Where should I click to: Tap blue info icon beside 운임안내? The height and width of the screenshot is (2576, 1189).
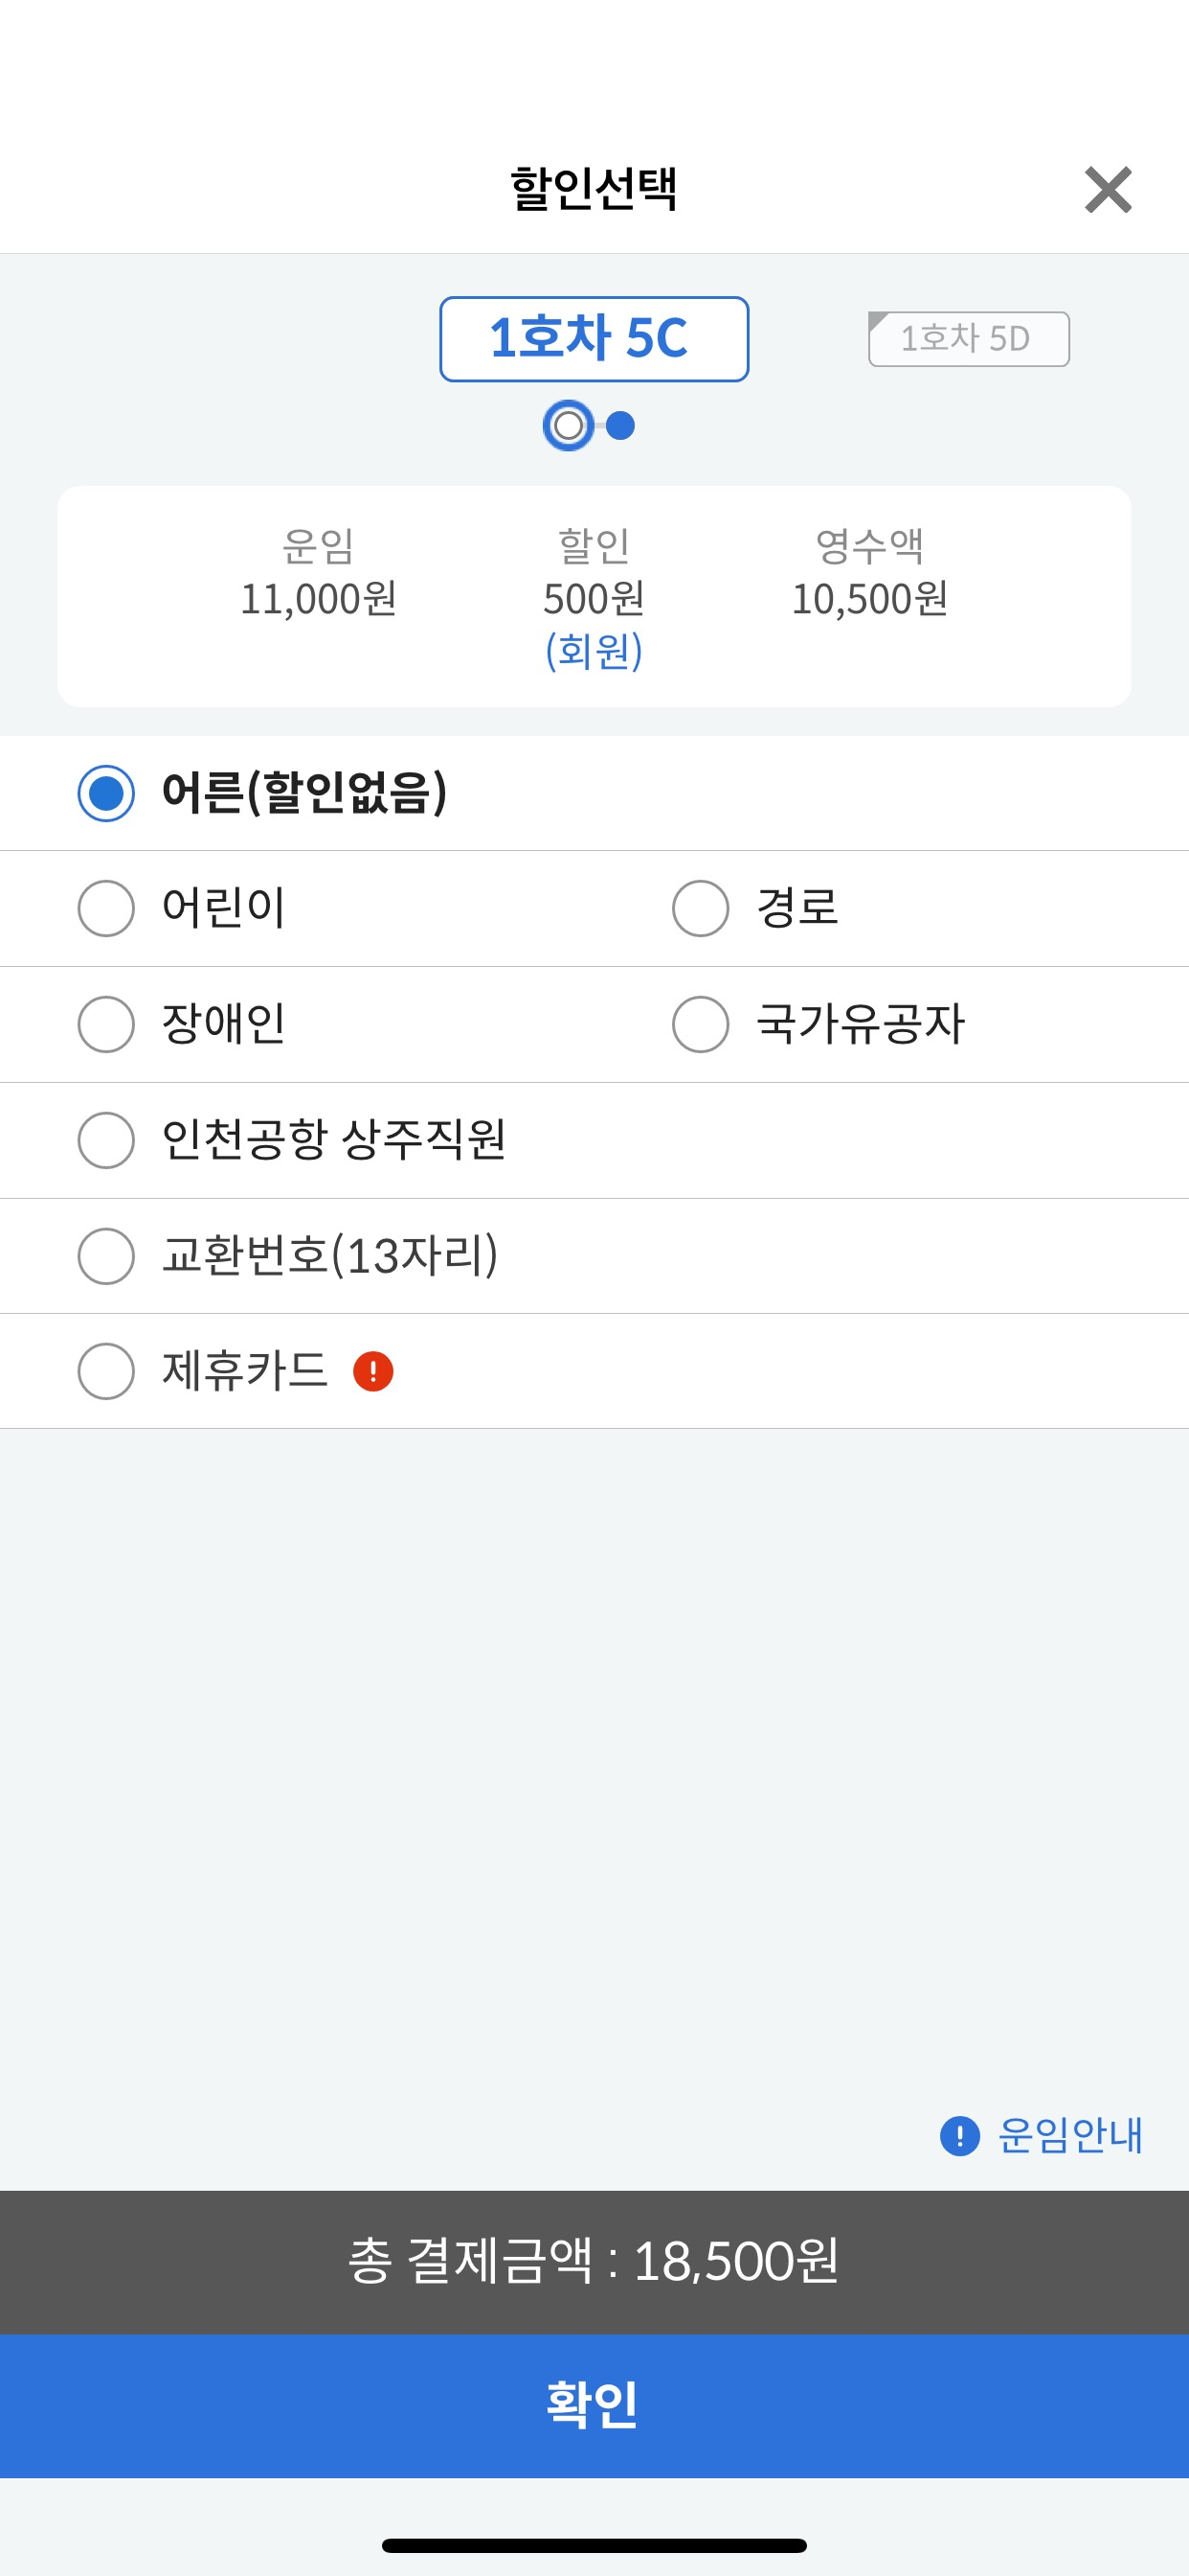959,2137
